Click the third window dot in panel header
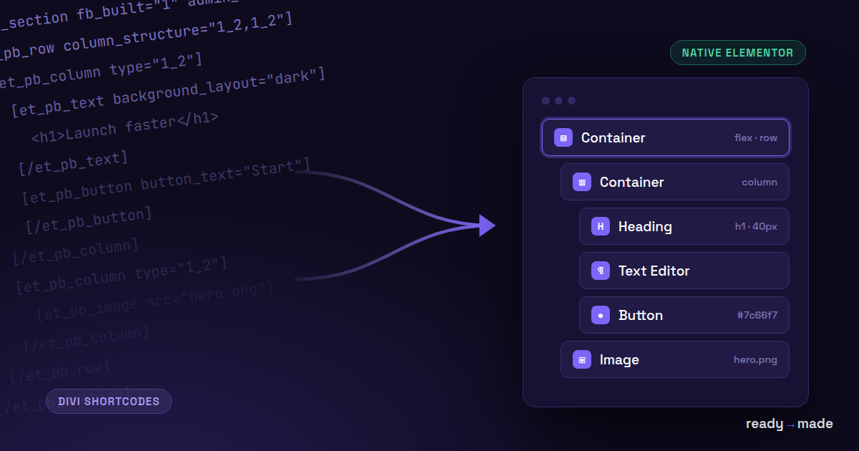 pyautogui.click(x=571, y=101)
